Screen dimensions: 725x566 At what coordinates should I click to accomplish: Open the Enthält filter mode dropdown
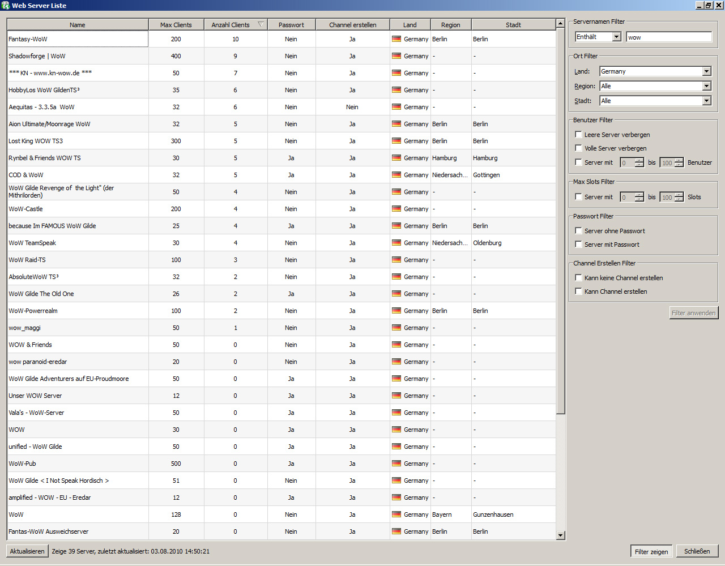point(616,37)
